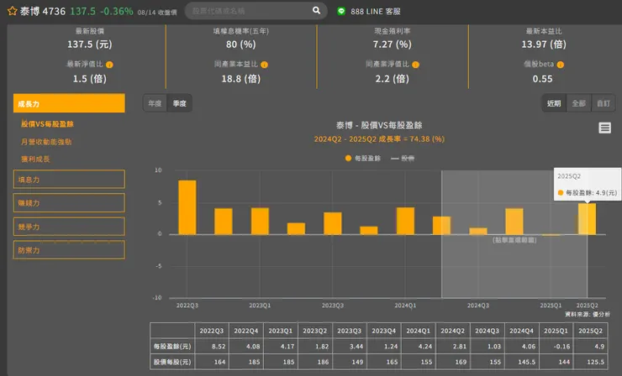Image resolution: width=622 pixels, height=376 pixels.
Task: Open the green LINE chat icon
Action: 341,11
